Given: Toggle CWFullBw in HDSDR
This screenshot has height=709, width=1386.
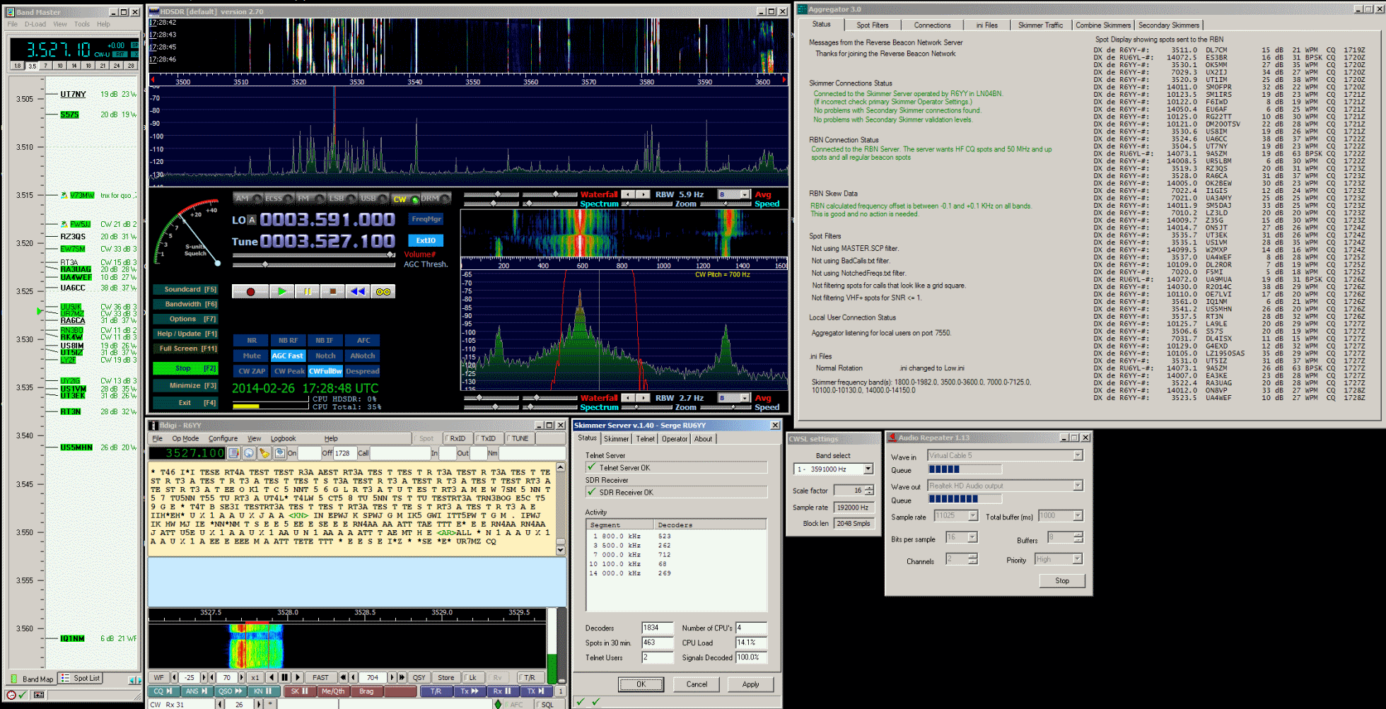Looking at the screenshot, I should 325,371.
